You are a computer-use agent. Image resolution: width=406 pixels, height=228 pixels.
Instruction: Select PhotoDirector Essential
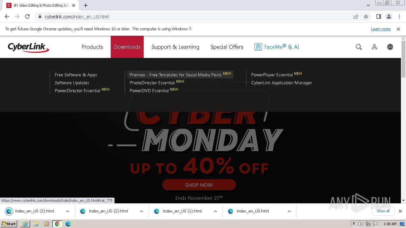click(152, 83)
